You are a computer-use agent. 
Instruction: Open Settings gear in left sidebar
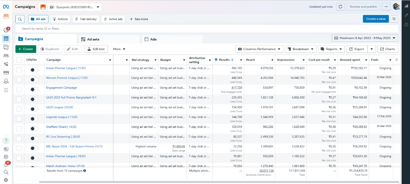[x=6, y=157]
